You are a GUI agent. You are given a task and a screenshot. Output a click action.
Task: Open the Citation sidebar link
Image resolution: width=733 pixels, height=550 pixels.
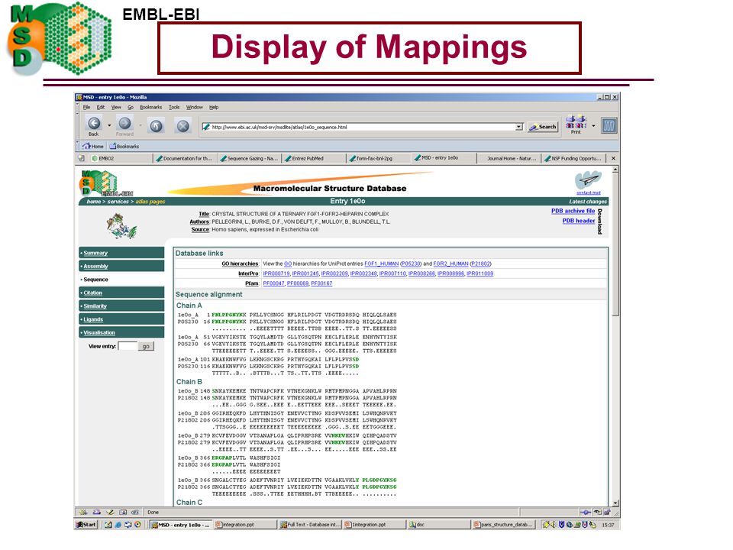tap(92, 293)
